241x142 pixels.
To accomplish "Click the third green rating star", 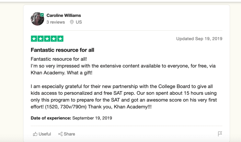I will point(47,39).
